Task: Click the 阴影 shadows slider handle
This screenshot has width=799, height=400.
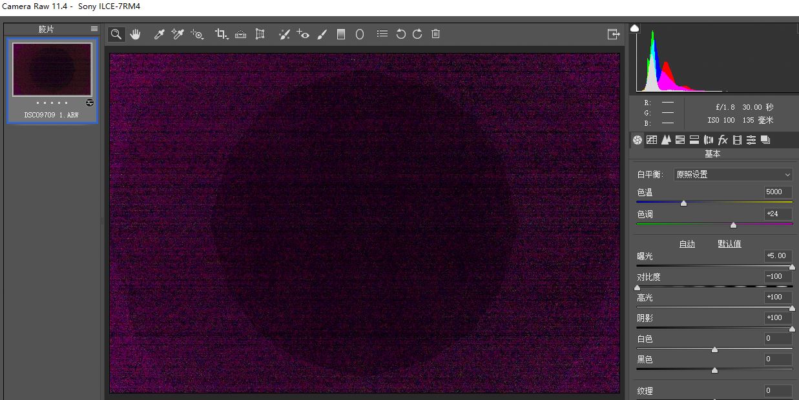Action: pyautogui.click(x=792, y=328)
